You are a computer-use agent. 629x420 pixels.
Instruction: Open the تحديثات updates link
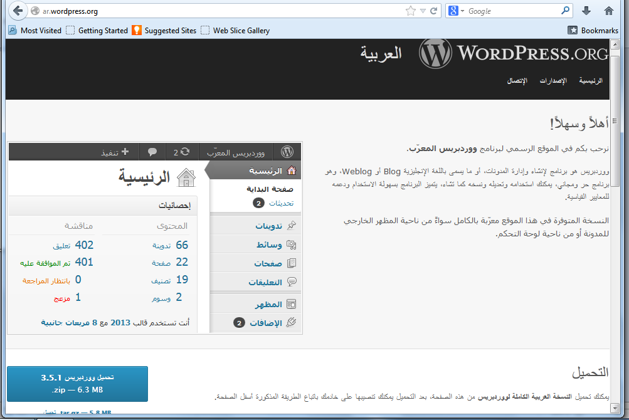281,203
